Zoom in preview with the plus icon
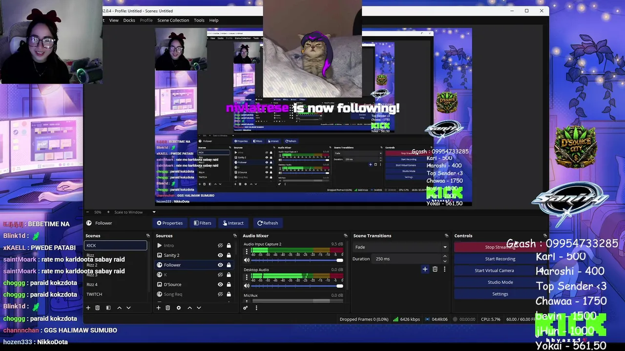 coord(109,212)
